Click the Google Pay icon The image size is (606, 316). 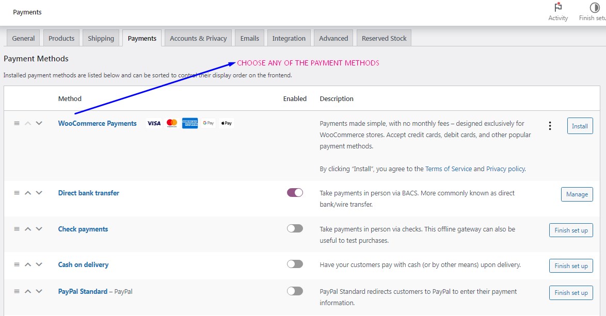(208, 123)
